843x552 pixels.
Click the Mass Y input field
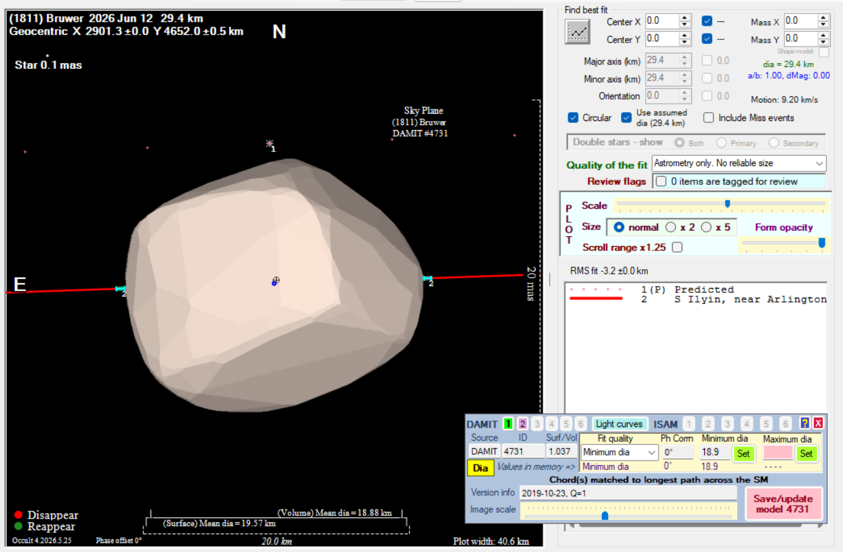[x=801, y=39]
